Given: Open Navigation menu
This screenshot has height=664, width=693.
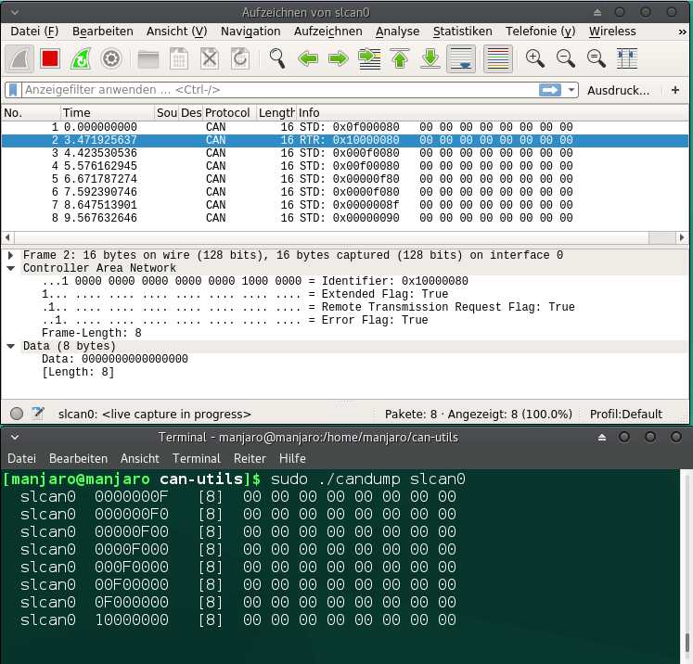Looking at the screenshot, I should [250, 32].
